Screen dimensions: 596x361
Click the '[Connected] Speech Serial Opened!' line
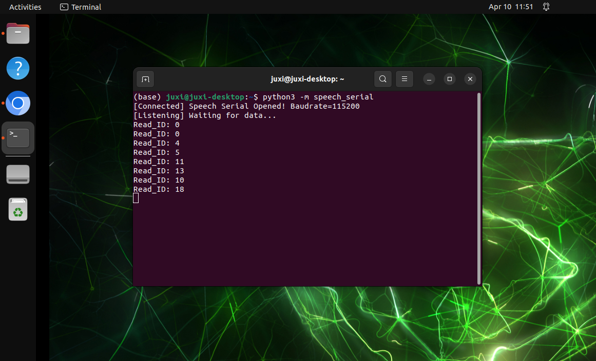(x=246, y=106)
